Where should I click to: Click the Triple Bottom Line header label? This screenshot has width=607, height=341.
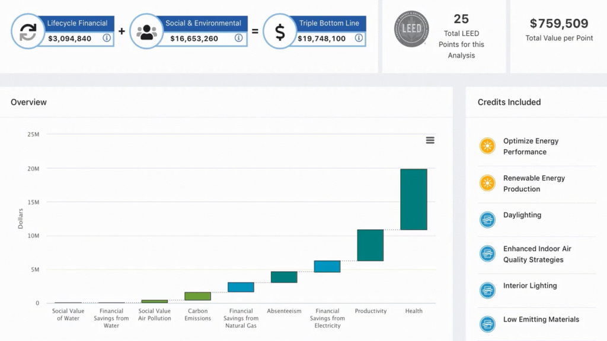point(329,23)
